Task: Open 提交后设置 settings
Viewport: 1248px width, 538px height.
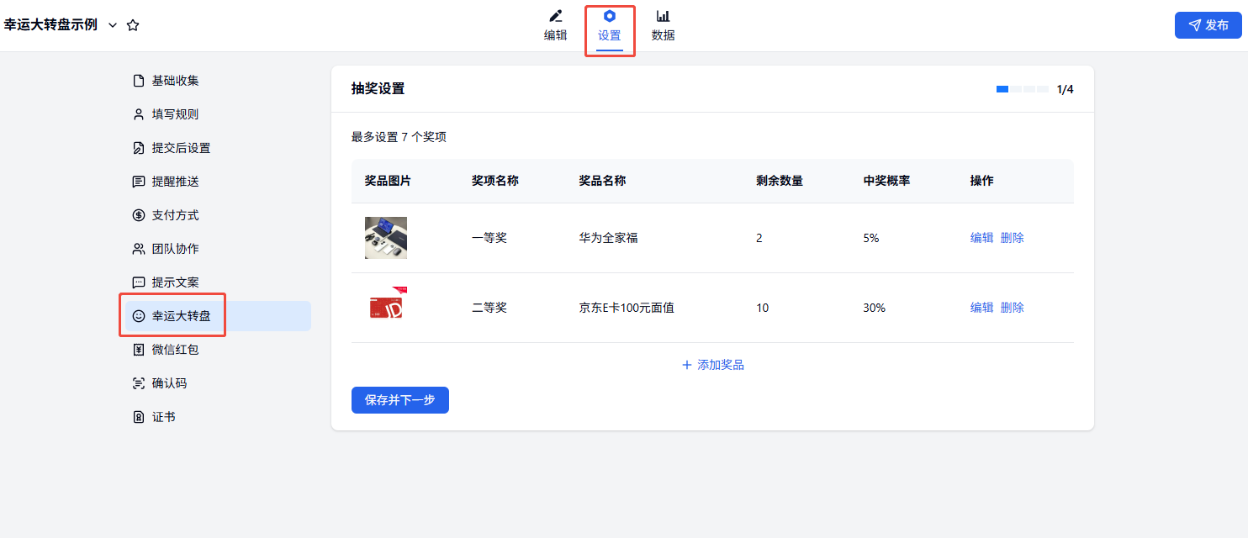Action: point(181,148)
